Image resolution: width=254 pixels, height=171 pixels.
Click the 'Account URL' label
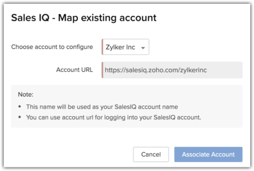[x=74, y=70]
